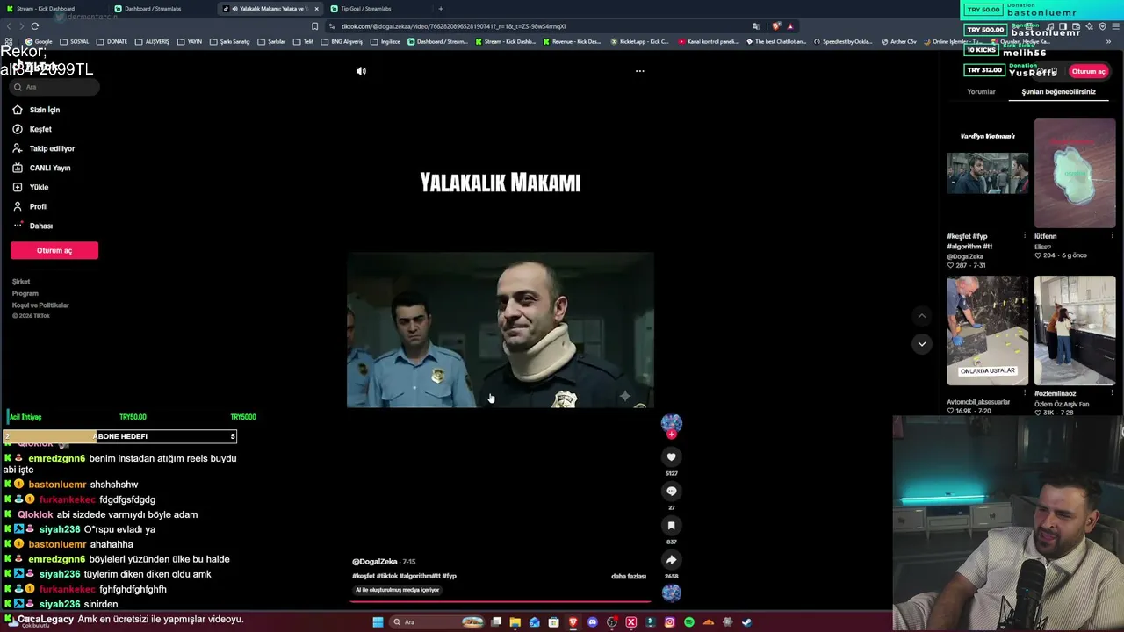
Task: Open the lütfenn recommended video thumbnail
Action: pos(1075,173)
